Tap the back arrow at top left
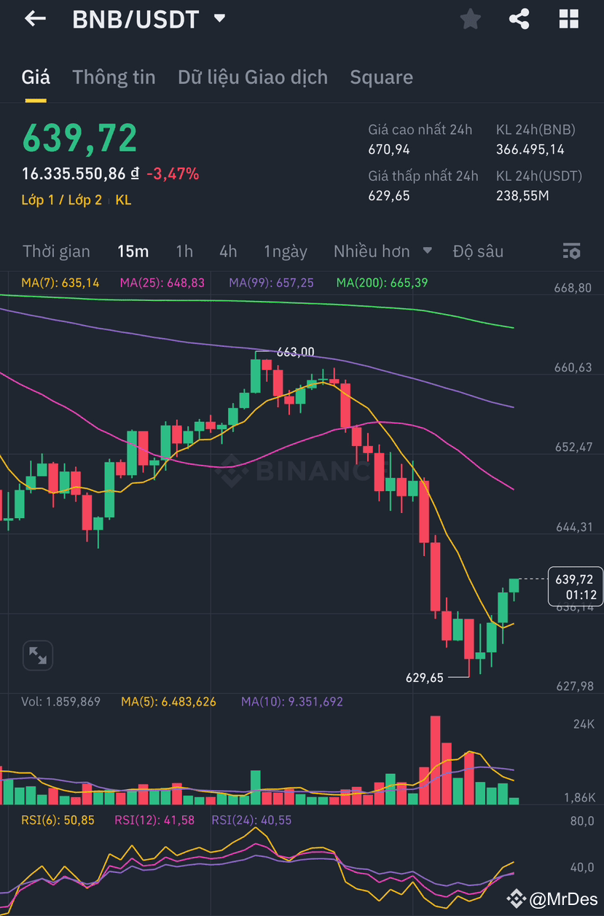The width and height of the screenshot is (604, 916). (x=34, y=18)
